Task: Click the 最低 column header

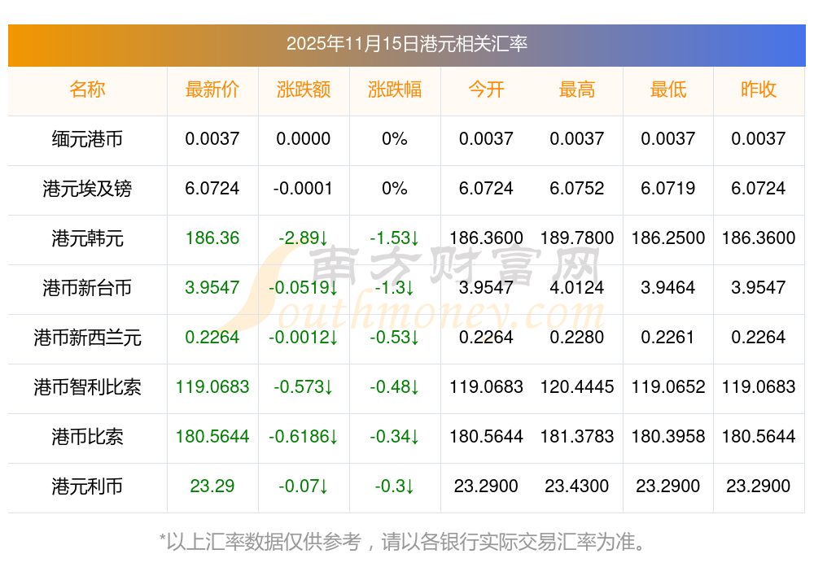Action: click(x=667, y=89)
